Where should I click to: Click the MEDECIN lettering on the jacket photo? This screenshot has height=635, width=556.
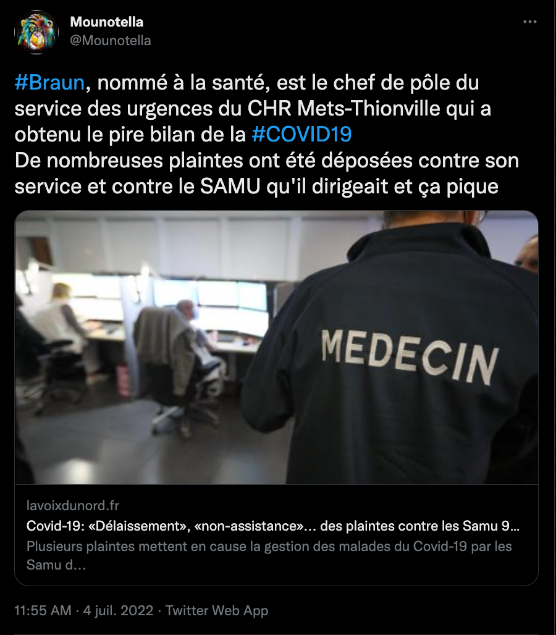coord(409,356)
